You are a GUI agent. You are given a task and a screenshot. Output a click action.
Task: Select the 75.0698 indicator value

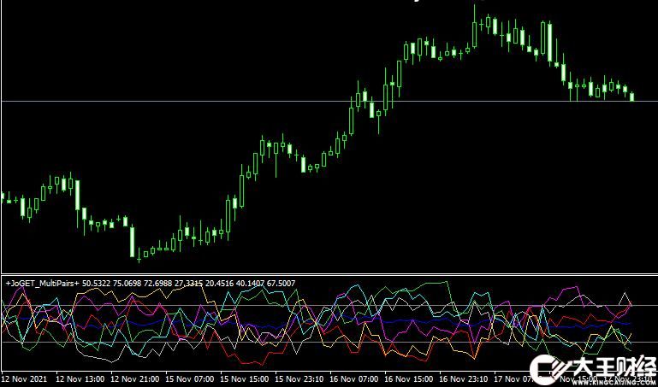(x=127, y=284)
